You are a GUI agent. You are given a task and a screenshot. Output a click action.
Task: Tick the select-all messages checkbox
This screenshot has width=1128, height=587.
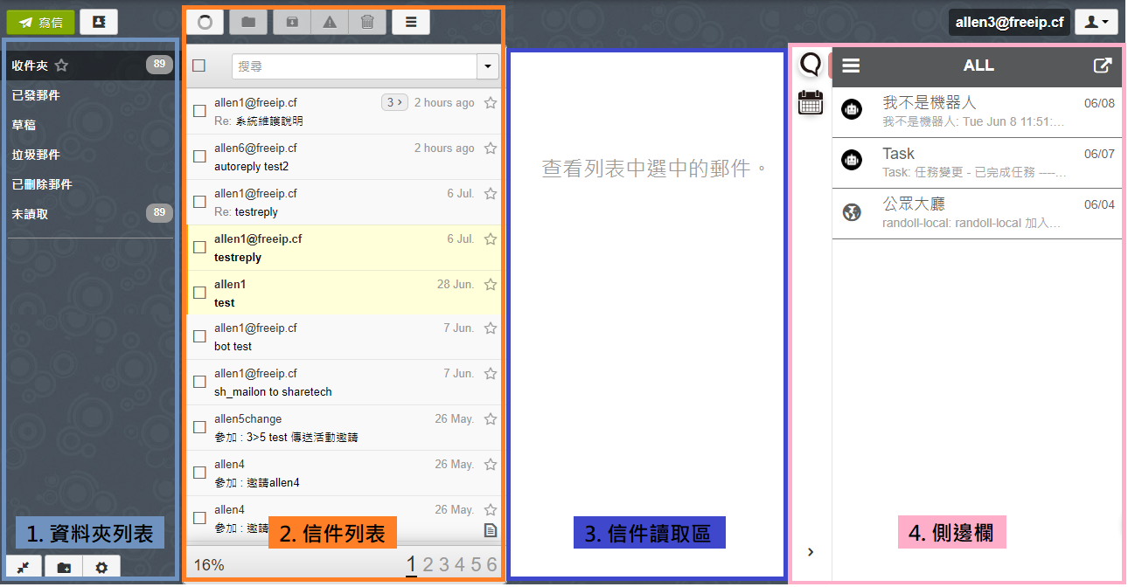(x=198, y=66)
